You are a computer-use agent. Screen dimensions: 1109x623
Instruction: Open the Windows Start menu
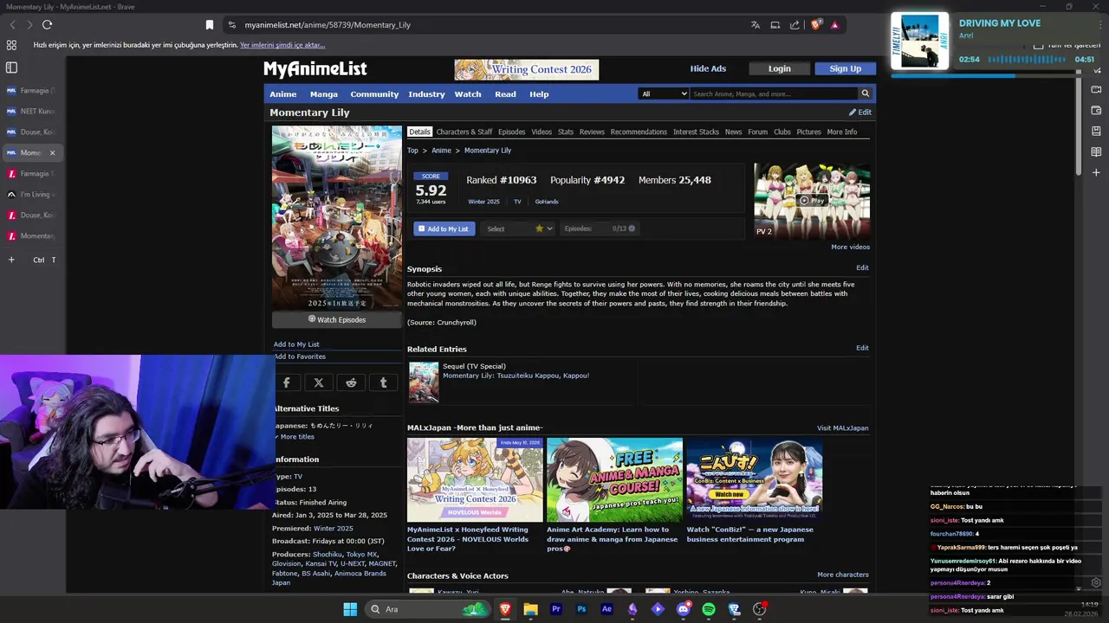click(350, 609)
